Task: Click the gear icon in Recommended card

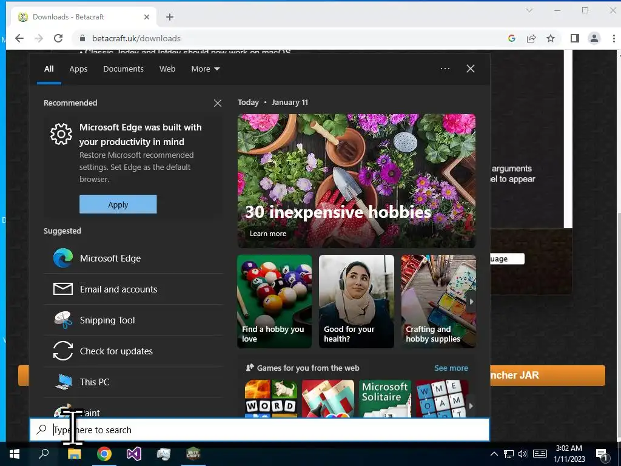Action: point(61,134)
